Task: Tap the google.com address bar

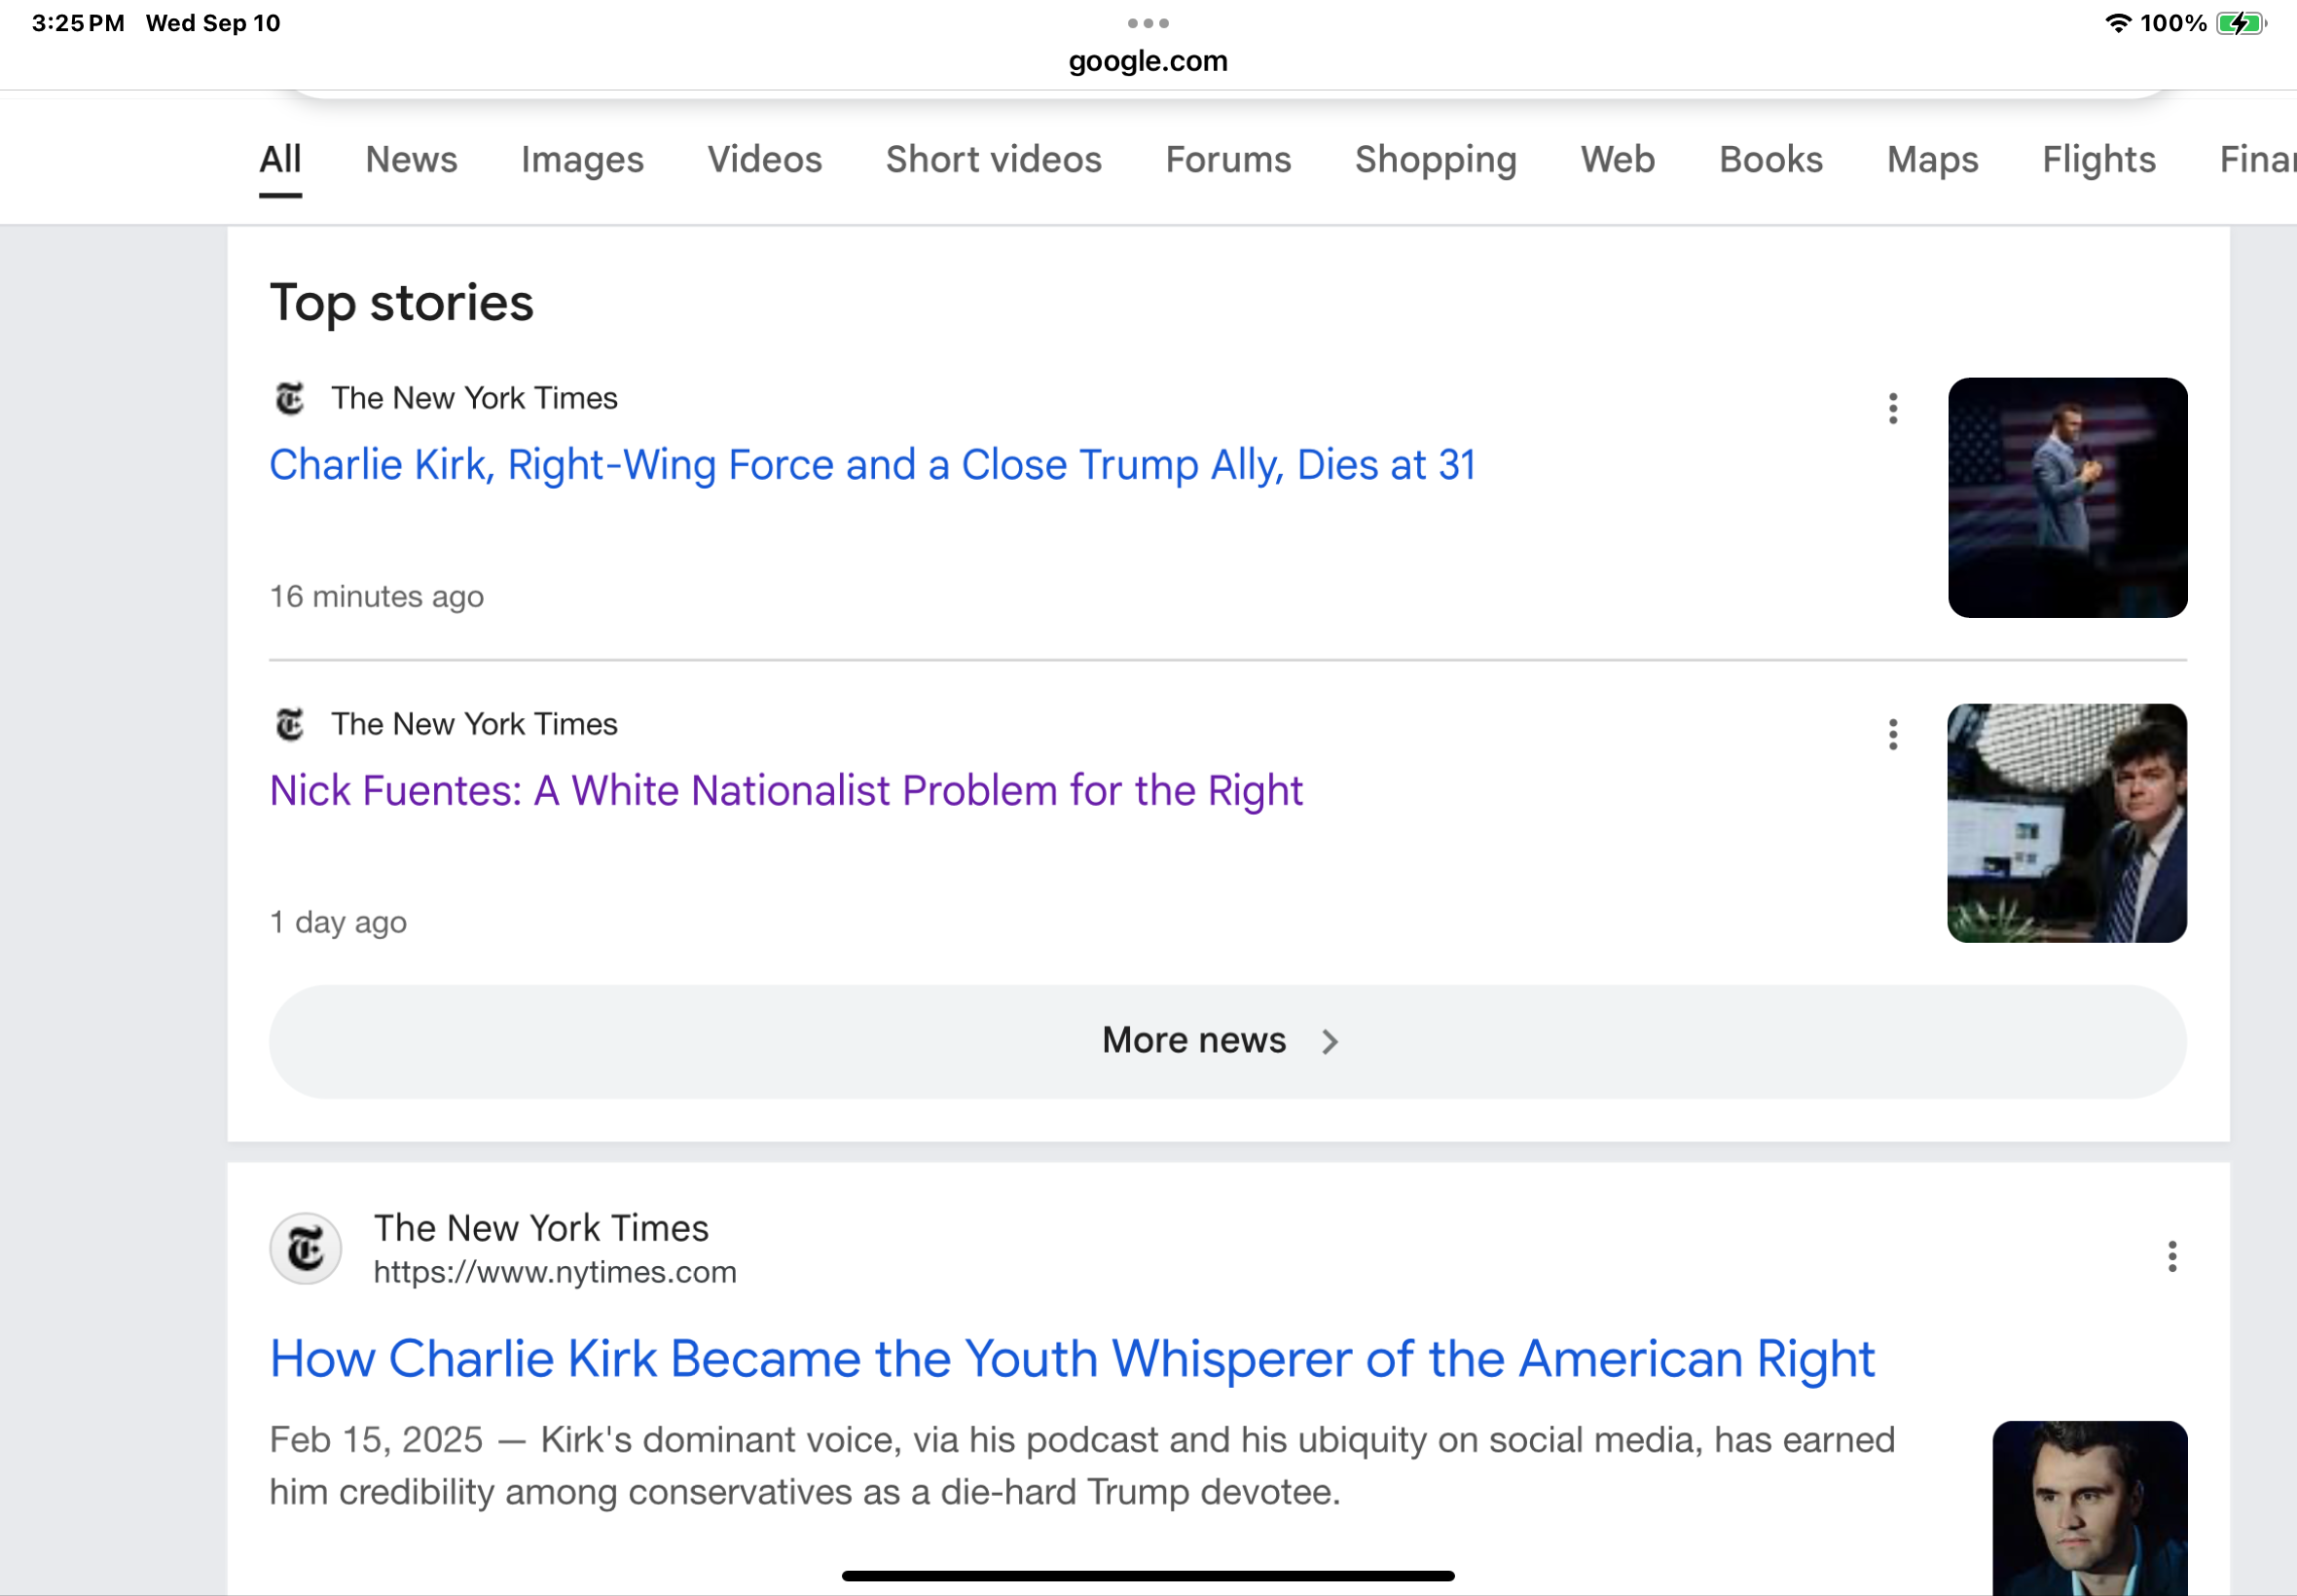Action: 1148,61
